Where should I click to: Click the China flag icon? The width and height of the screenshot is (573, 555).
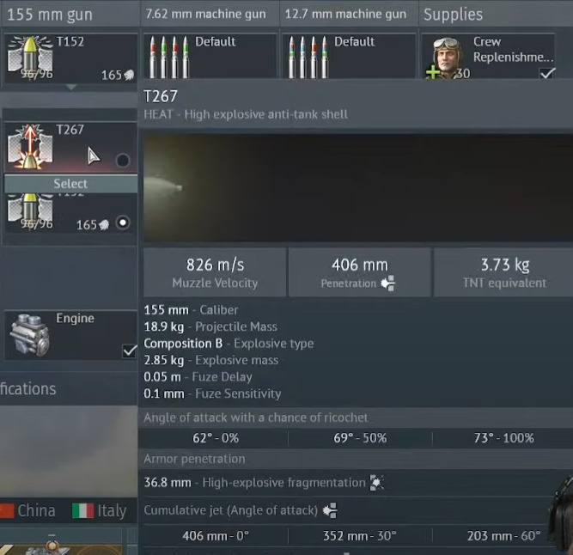[7, 511]
